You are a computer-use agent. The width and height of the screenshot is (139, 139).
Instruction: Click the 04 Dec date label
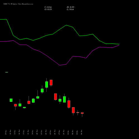[x=82, y=132]
